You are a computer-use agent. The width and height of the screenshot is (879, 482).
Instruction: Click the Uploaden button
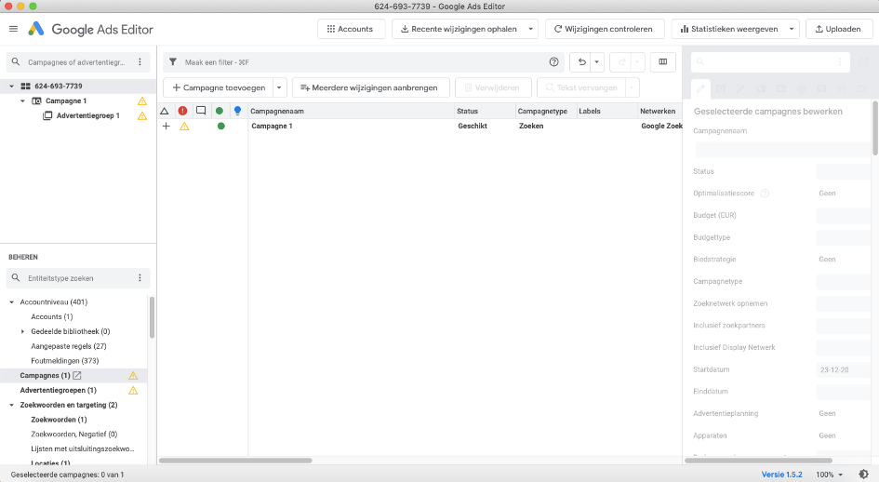838,29
